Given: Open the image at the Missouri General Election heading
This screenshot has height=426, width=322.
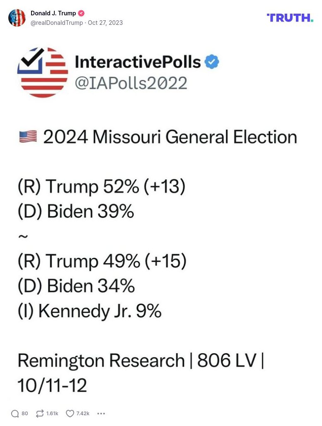Looking at the screenshot, I should (170, 137).
